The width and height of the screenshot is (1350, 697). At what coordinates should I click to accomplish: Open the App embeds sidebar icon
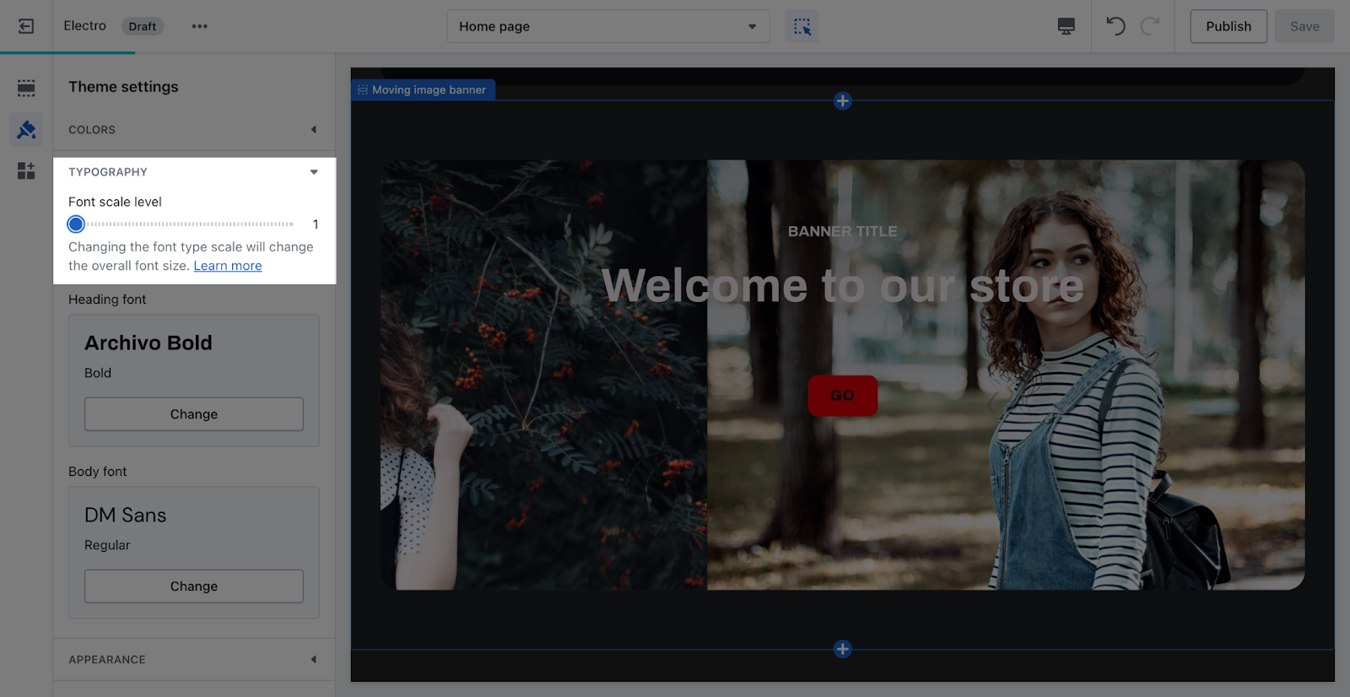point(26,171)
